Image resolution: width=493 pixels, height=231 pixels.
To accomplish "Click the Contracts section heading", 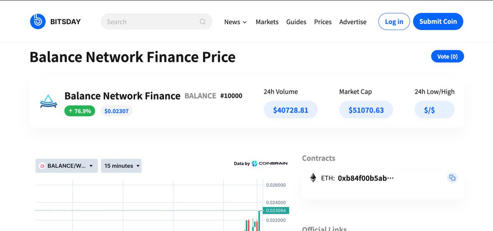I will point(318,158).
